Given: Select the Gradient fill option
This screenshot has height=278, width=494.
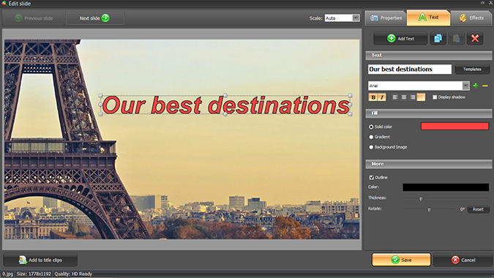Looking at the screenshot, I should pos(371,137).
